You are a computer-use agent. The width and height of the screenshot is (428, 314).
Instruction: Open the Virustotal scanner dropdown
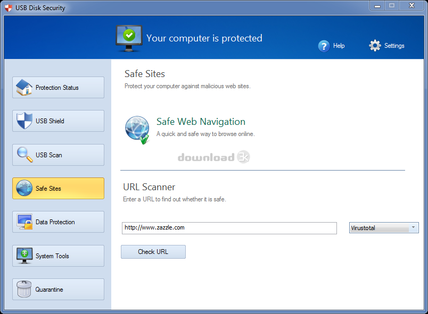coord(384,228)
